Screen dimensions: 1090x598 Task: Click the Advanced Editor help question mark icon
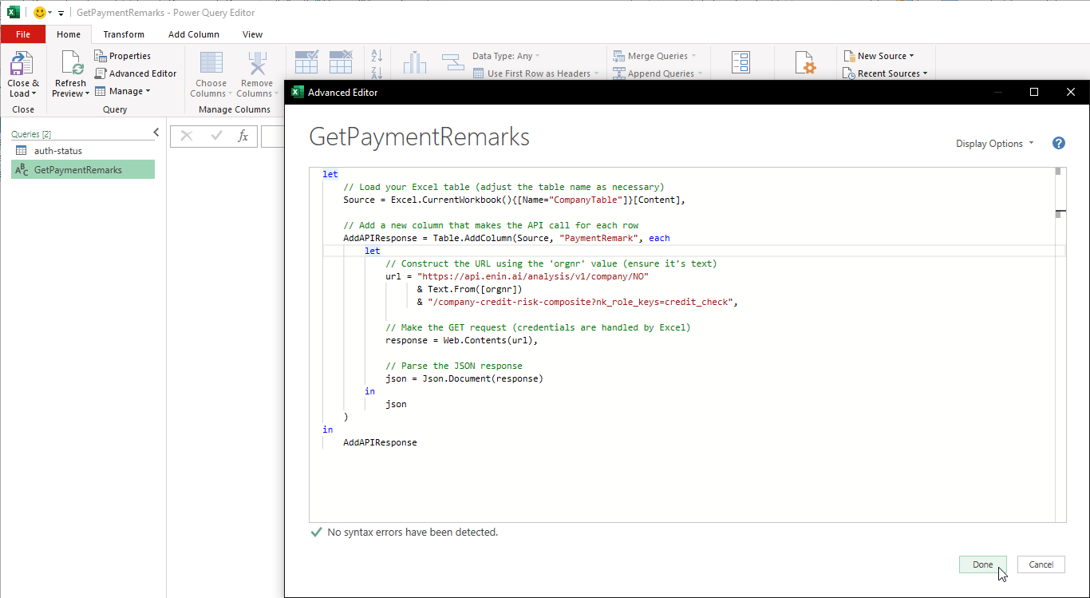click(x=1058, y=144)
